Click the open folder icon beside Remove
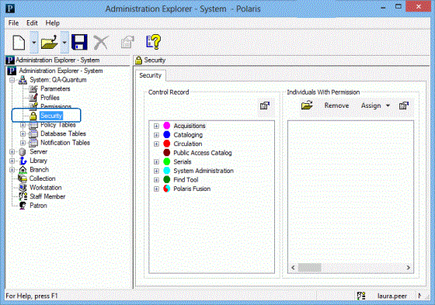This screenshot has height=305, width=435. pos(307,106)
